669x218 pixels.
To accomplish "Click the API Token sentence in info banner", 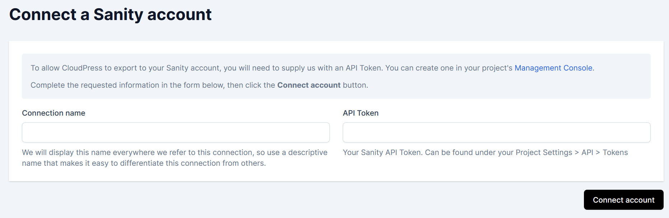I will pos(273,68).
